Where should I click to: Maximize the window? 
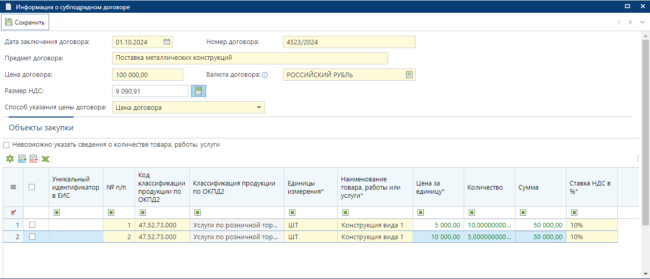point(627,7)
